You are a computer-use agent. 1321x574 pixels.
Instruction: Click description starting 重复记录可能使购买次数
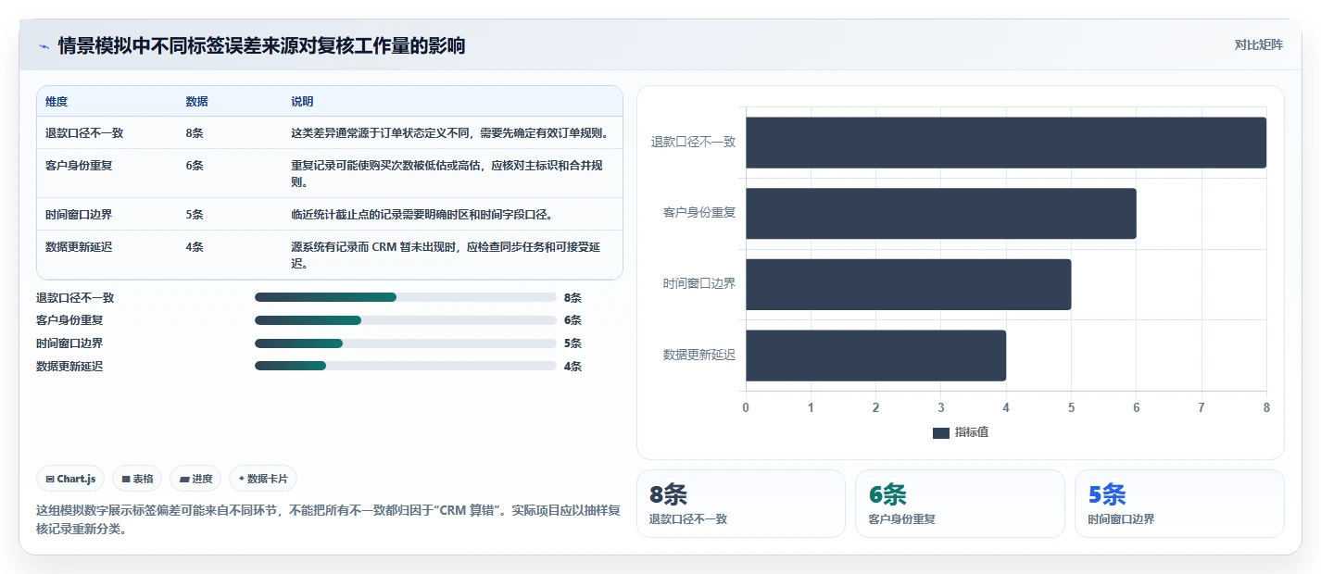click(449, 174)
